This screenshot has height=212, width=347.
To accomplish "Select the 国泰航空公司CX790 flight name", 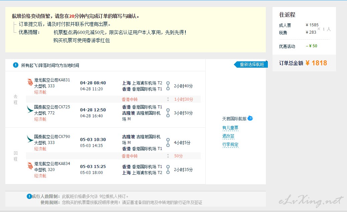I will [x=52, y=137].
